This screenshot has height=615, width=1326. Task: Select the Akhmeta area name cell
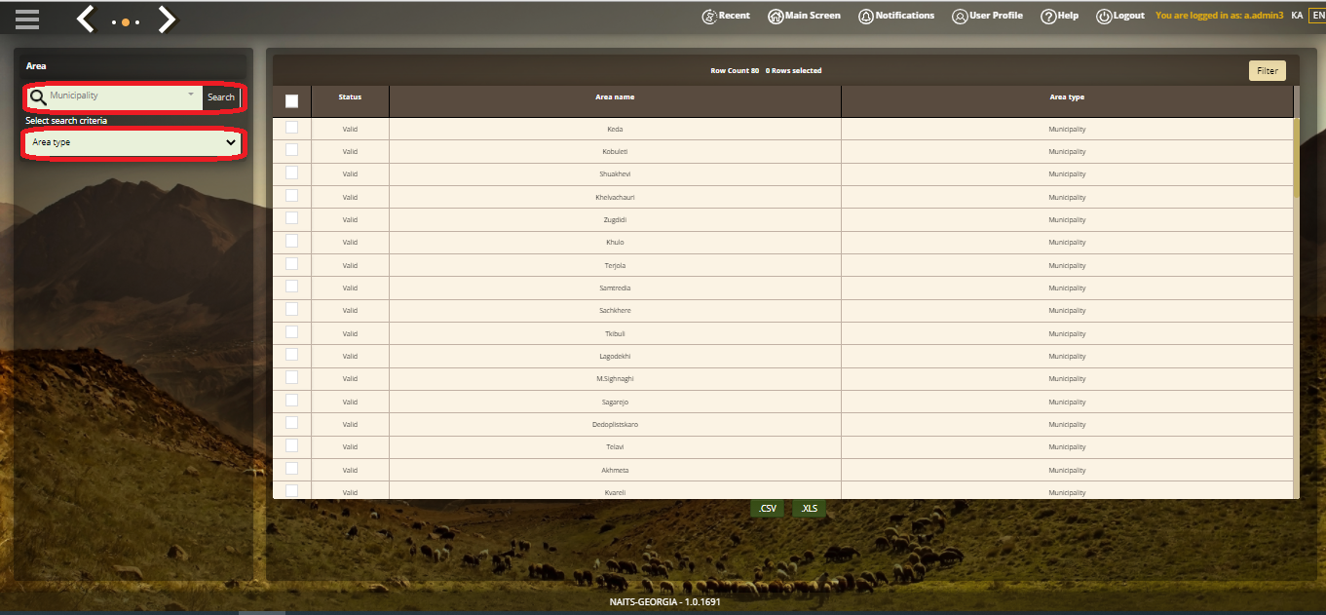pyautogui.click(x=615, y=470)
